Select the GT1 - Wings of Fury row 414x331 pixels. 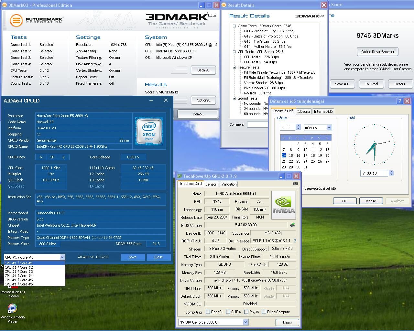click(x=268, y=31)
